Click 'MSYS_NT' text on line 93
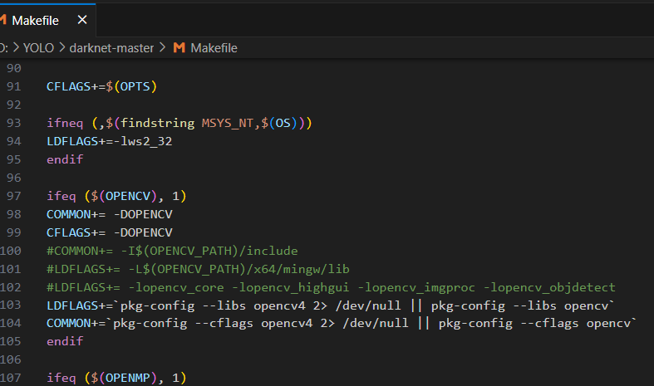This screenshot has width=654, height=386. coord(228,123)
